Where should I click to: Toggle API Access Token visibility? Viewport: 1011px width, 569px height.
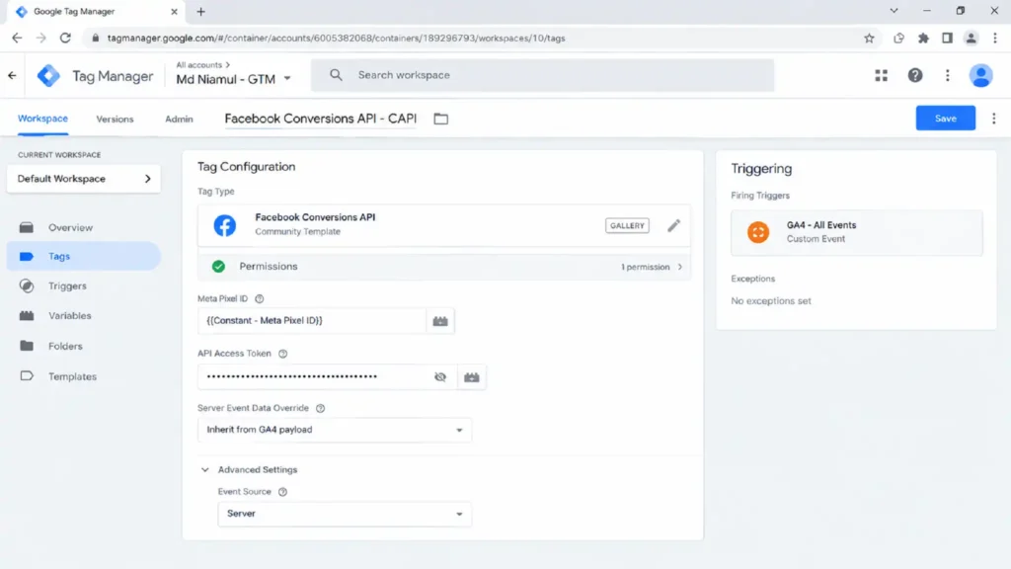440,376
